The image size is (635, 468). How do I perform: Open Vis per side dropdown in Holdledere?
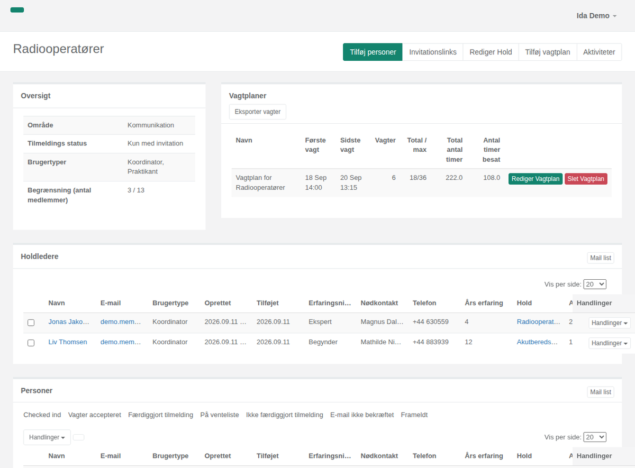coord(595,284)
